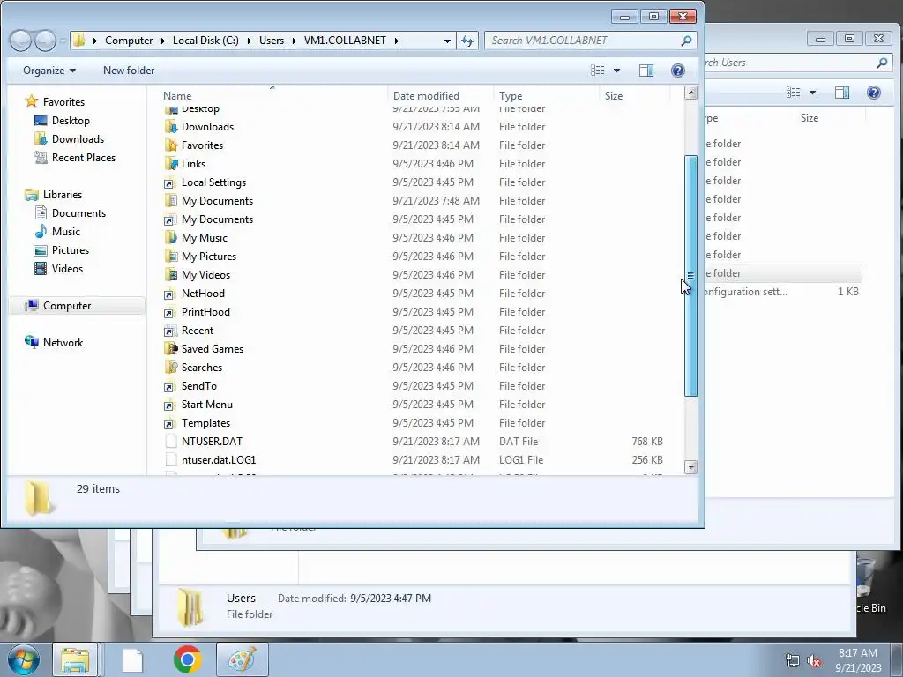Click the vertical scrollbar thumb in file list
This screenshot has height=677, width=903.
690,276
